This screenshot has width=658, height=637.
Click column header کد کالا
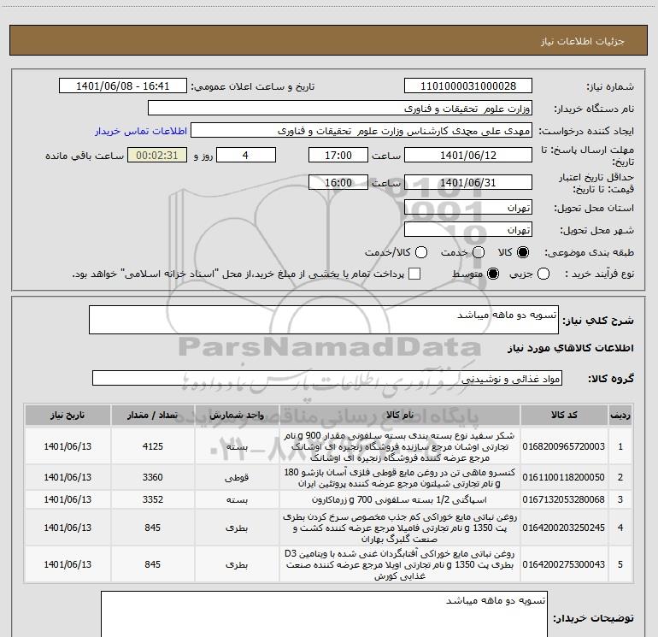click(564, 415)
